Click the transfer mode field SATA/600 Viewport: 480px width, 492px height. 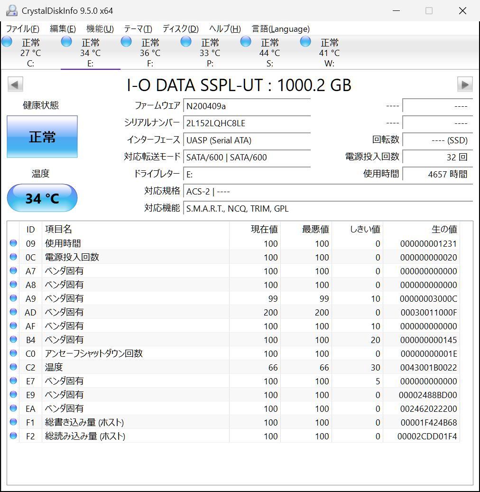pyautogui.click(x=247, y=157)
